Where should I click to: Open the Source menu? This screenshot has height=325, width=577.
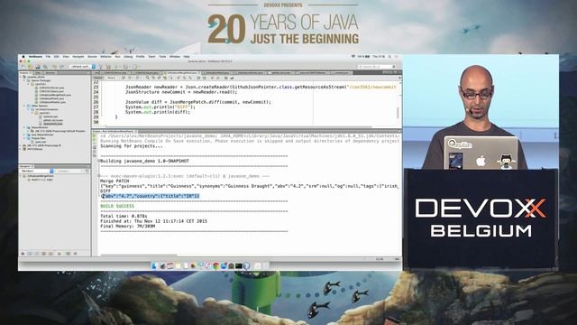tap(92, 56)
